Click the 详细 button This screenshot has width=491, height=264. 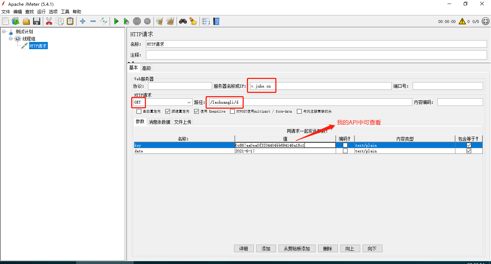[244, 249]
